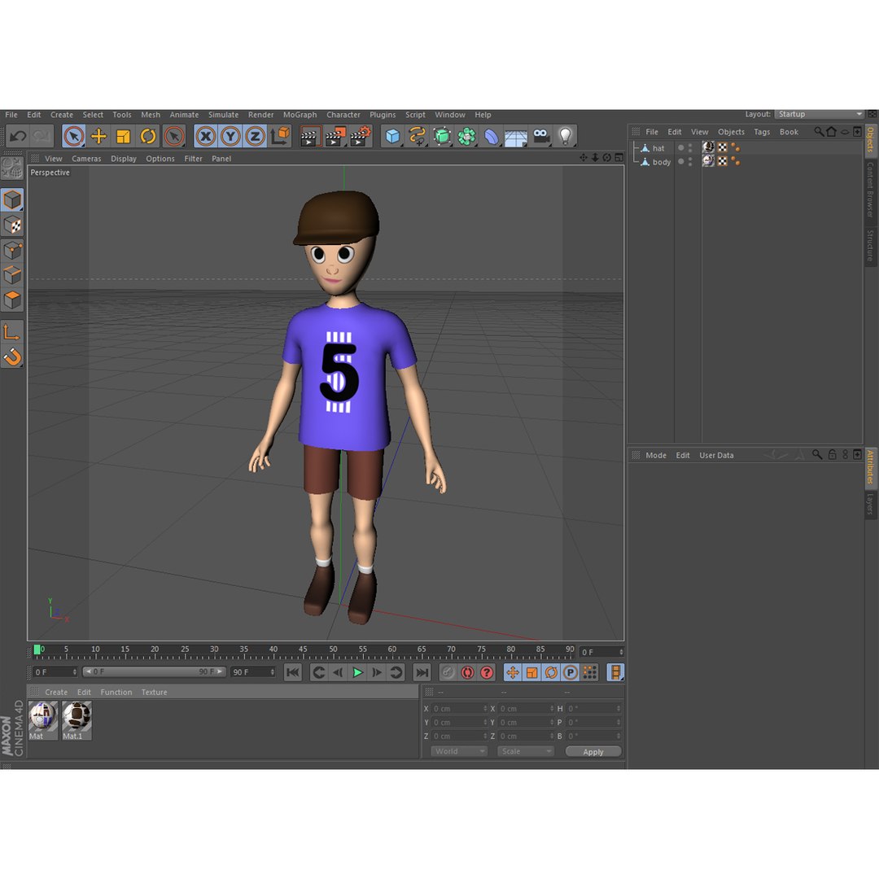The width and height of the screenshot is (879, 879).
Task: Open Objects manager Tags menu
Action: click(x=761, y=132)
